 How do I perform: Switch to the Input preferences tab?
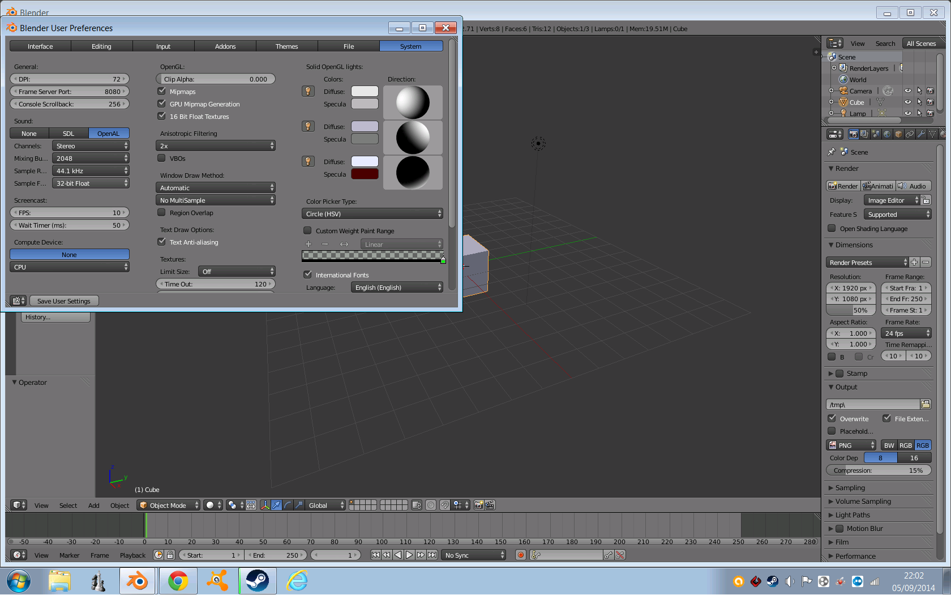(164, 46)
